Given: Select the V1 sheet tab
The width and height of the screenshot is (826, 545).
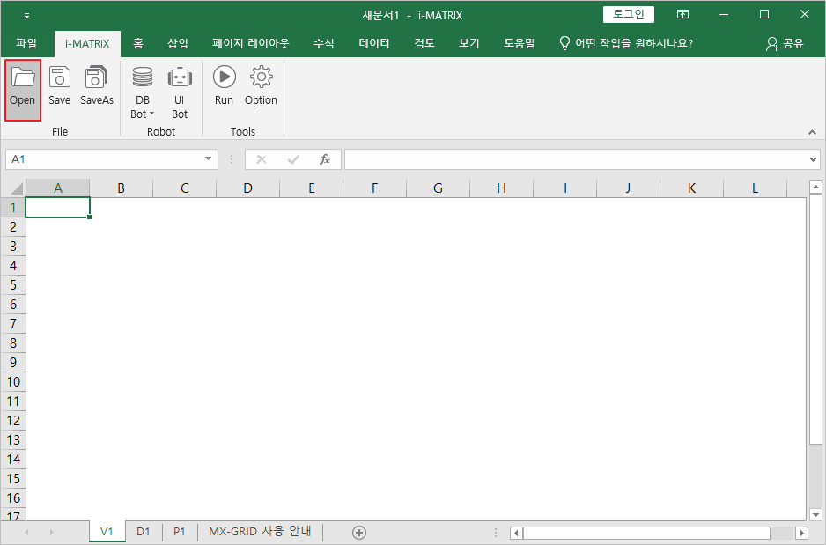Looking at the screenshot, I should coord(107,531).
